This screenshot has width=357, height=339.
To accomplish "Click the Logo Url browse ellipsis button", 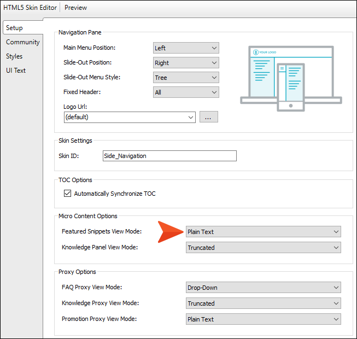I will [208, 117].
